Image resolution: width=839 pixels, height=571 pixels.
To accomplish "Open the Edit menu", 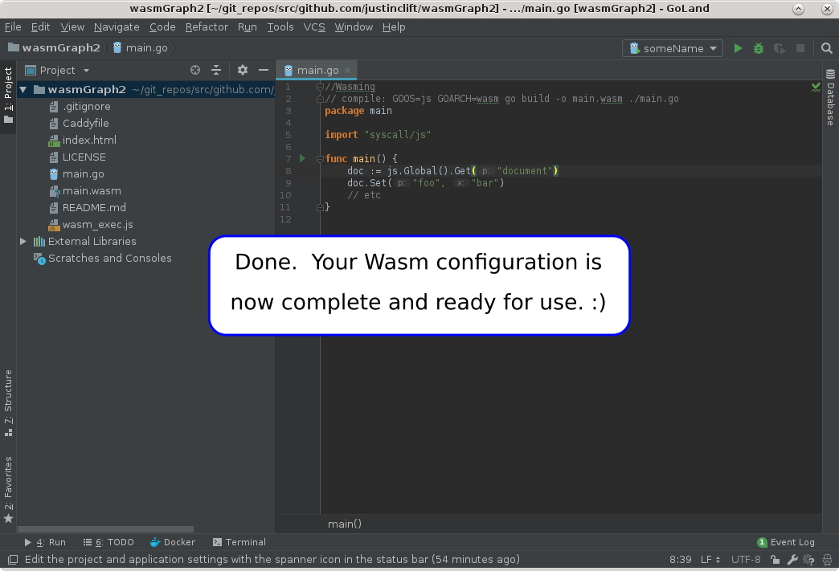I will click(x=41, y=27).
